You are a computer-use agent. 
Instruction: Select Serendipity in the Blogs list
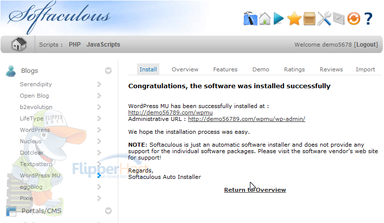[x=36, y=84]
